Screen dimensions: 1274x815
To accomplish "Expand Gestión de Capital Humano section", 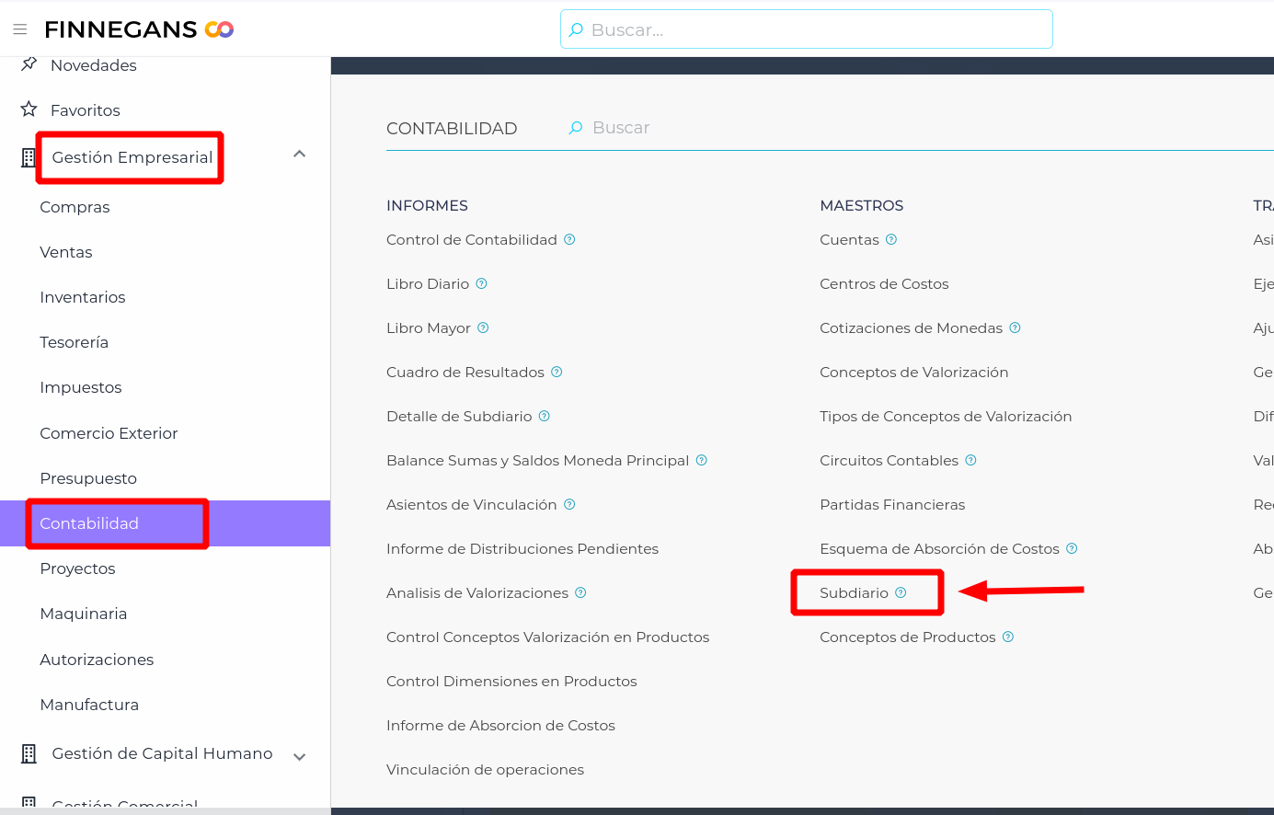I will (299, 756).
